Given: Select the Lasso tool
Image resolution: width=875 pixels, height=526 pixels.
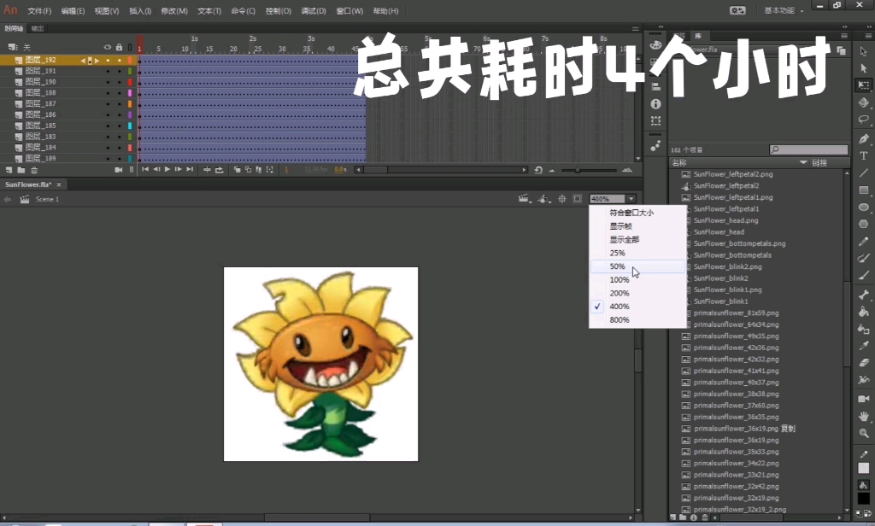Looking at the screenshot, I should (x=863, y=120).
